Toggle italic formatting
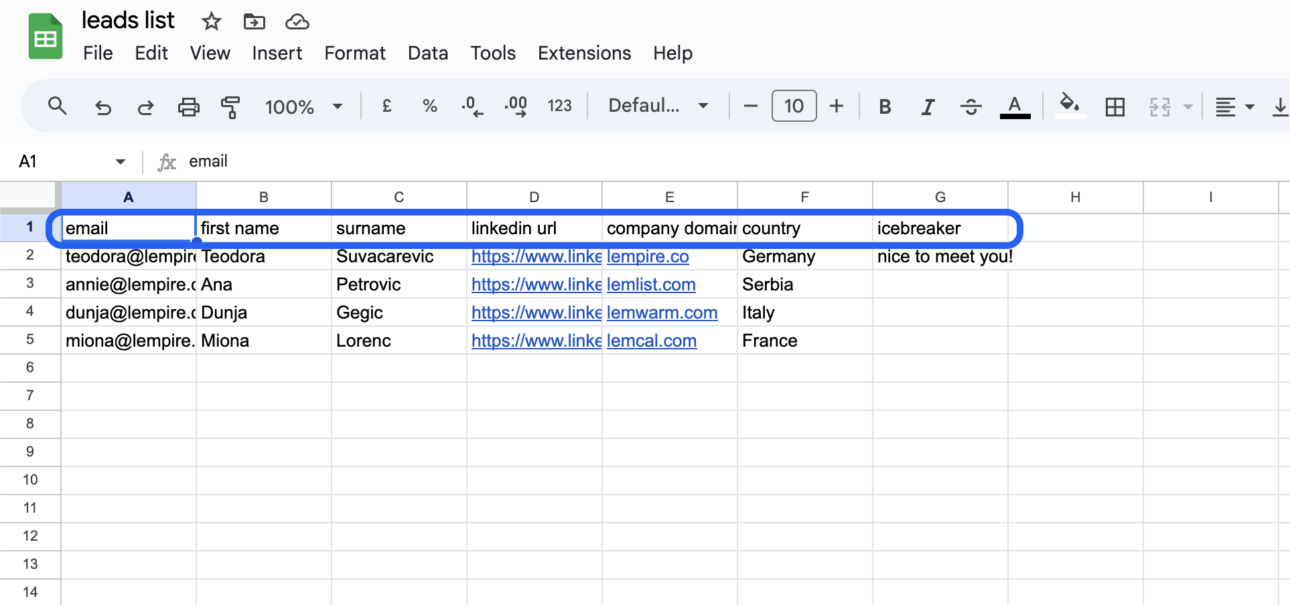This screenshot has height=605, width=1290. coord(928,106)
